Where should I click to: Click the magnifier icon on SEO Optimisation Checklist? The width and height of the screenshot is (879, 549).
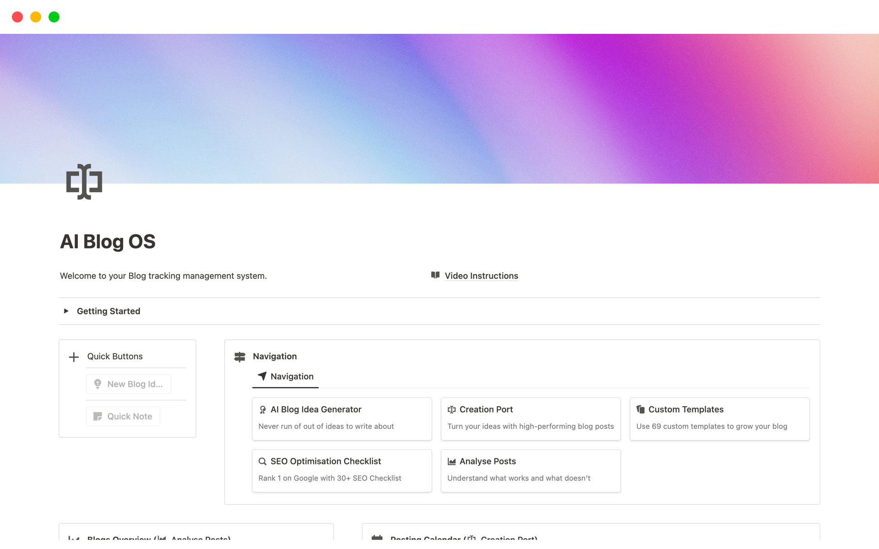(x=262, y=461)
